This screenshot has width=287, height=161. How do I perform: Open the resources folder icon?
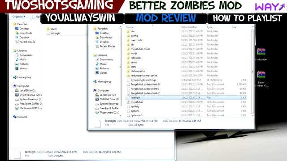128,58
